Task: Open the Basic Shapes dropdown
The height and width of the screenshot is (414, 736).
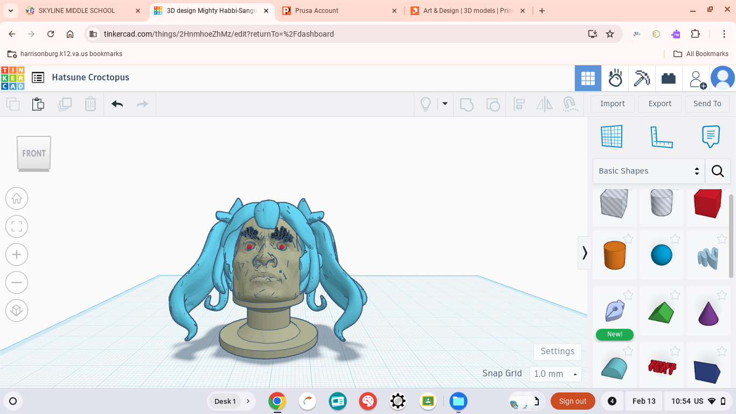Action: (649, 171)
